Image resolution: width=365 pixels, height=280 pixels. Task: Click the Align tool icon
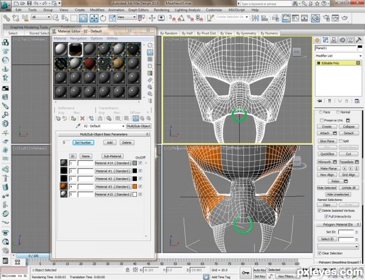tap(265, 18)
